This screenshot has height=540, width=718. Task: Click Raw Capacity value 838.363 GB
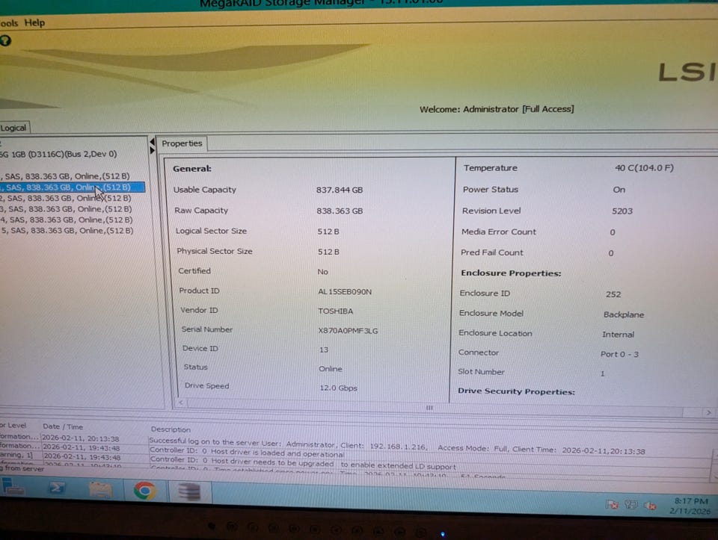click(340, 211)
